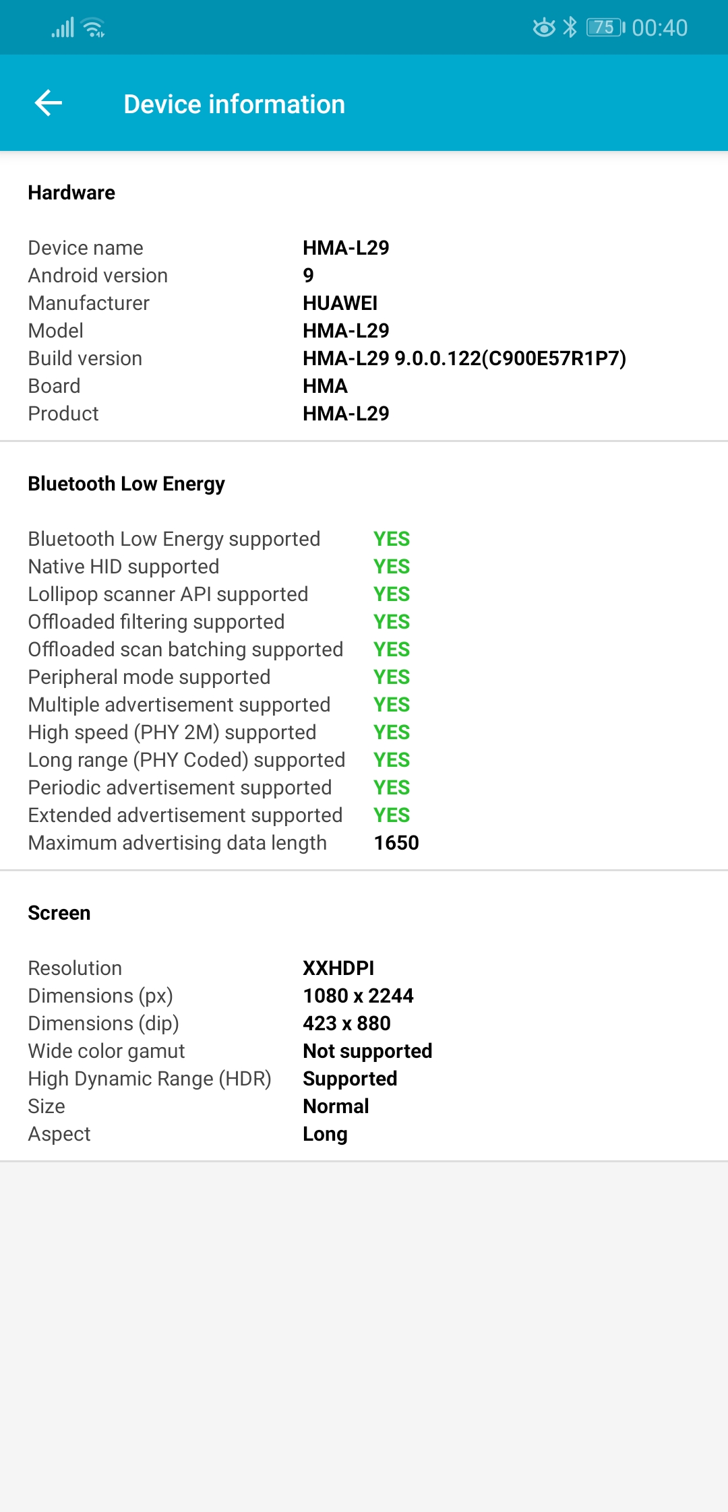
Task: Tap the Dimensions (px) 1080 x 2244 value
Action: [x=358, y=996]
